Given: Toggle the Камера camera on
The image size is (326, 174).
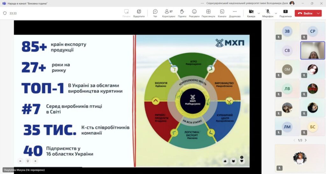Looking at the screenshot, I should pos(251,13).
